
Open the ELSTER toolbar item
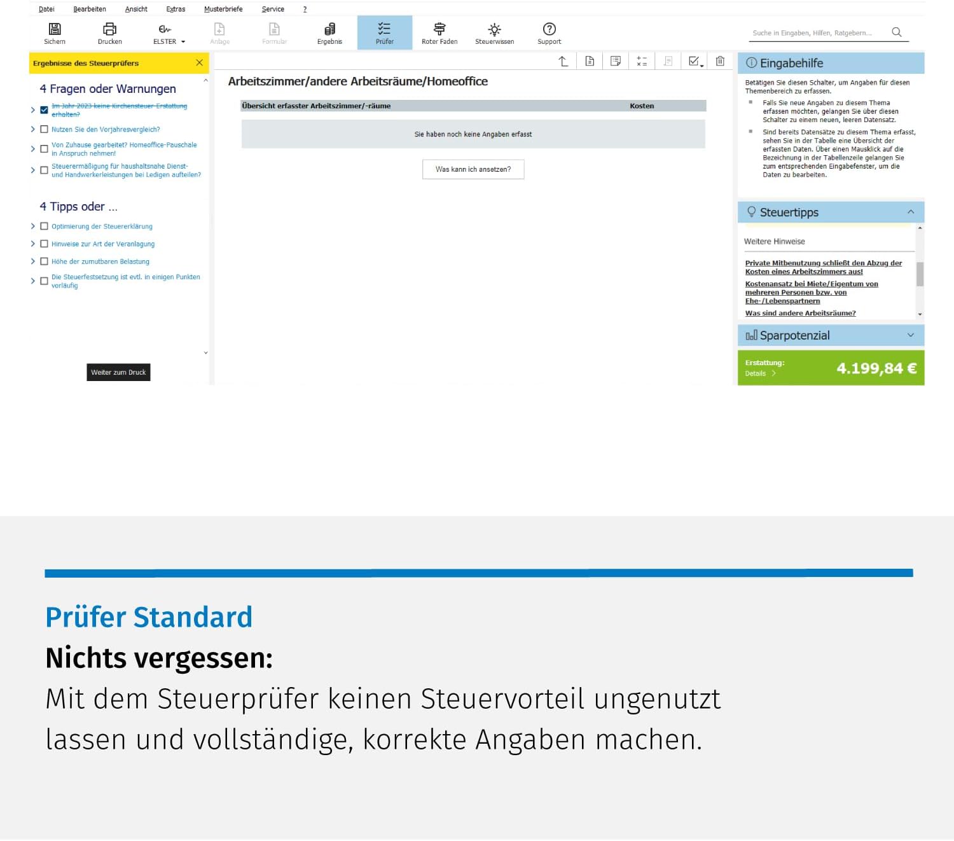(x=169, y=33)
